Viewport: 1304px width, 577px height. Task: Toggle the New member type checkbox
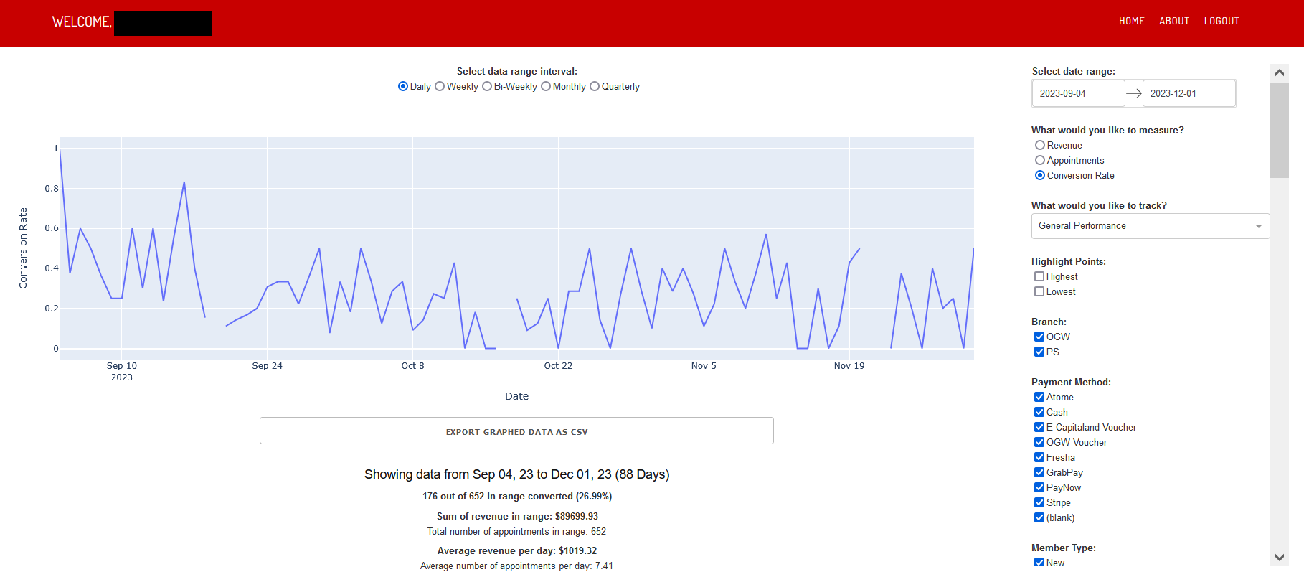pyautogui.click(x=1039, y=563)
